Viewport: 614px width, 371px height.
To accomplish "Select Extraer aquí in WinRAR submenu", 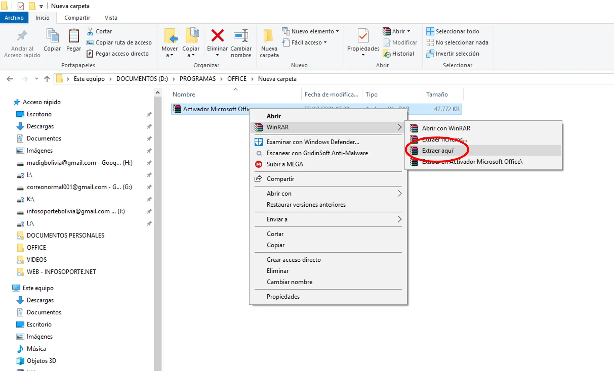I will click(x=483, y=150).
